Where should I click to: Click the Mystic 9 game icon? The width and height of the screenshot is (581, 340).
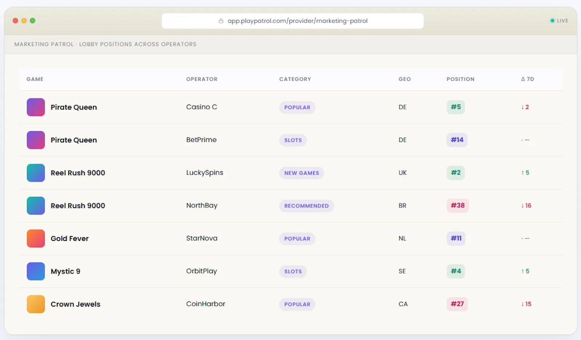[36, 271]
